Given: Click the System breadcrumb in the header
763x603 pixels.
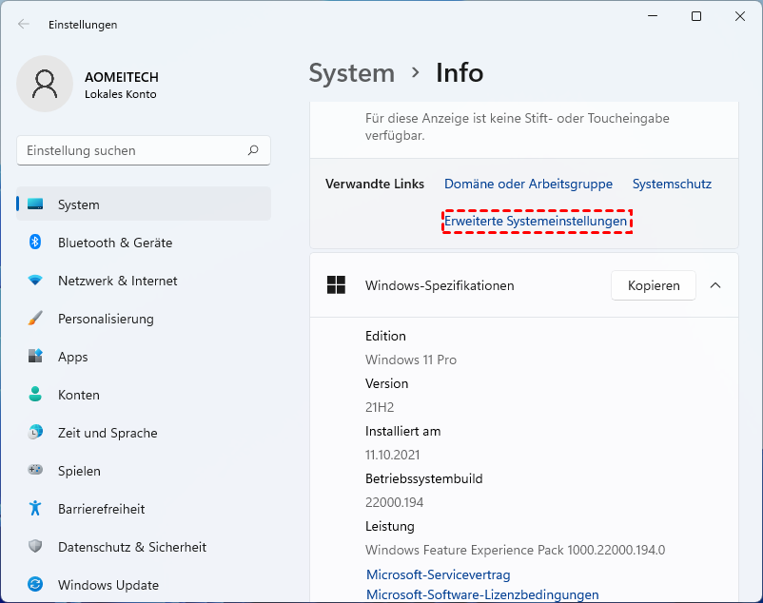Looking at the screenshot, I should 351,73.
